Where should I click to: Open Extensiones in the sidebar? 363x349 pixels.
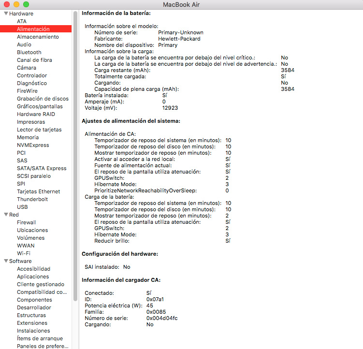pos(32,323)
